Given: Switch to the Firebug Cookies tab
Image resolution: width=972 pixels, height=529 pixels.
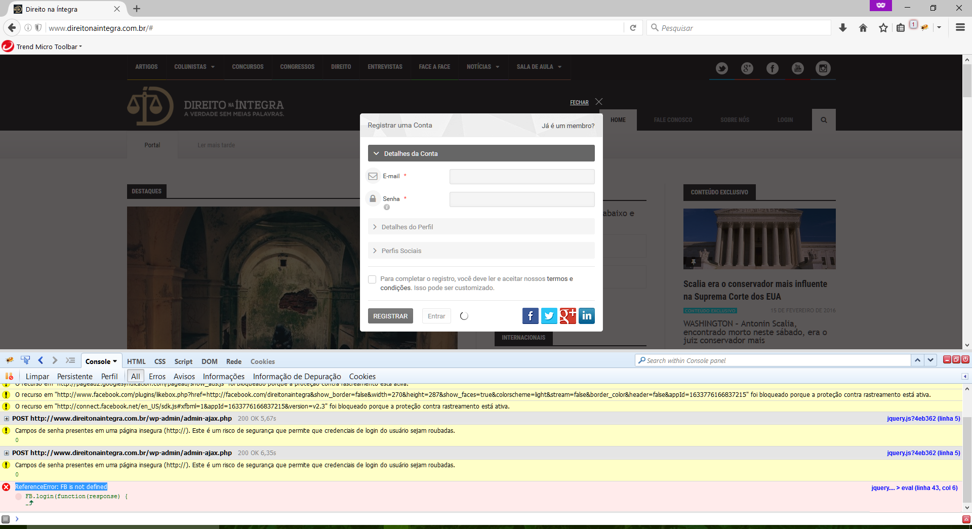Looking at the screenshot, I should (x=263, y=361).
